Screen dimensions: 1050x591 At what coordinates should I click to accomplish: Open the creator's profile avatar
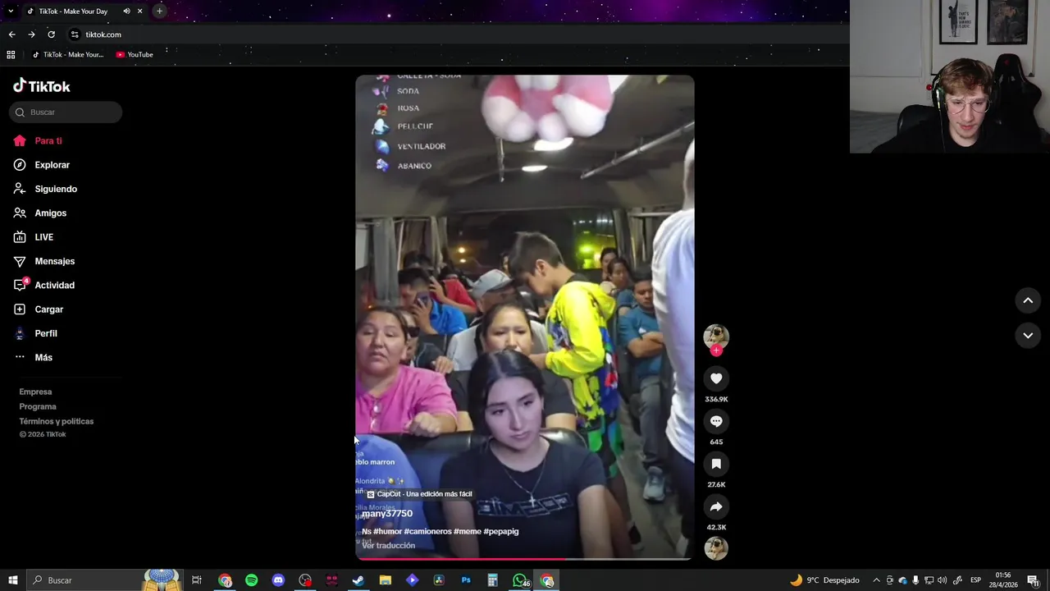(x=716, y=337)
